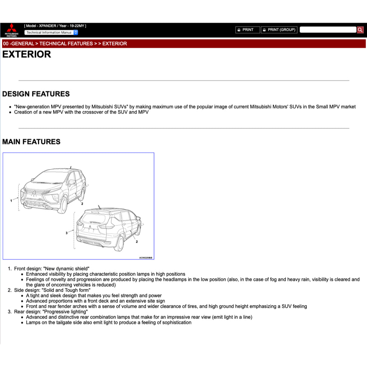367x367 pixels.
Task: Click the PRINT (GROUP) button
Action: [279, 29]
